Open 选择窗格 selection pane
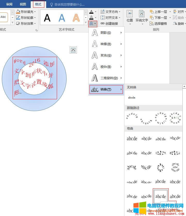This screenshot has height=216, width=186. 158,23
